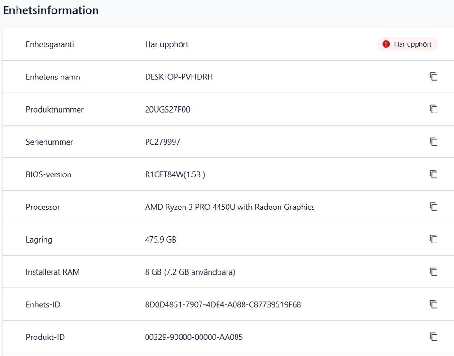Click the product number 20UGS27F00 text
The image size is (454, 356).
pos(167,109)
